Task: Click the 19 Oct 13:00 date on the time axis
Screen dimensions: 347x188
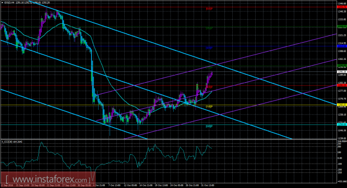Action: tap(161, 185)
